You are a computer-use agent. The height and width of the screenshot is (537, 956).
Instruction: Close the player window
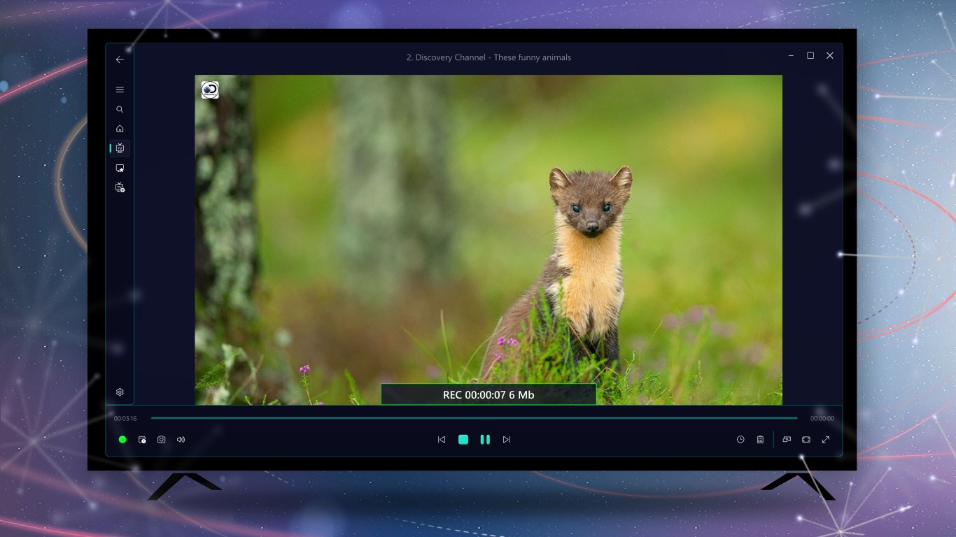pos(830,56)
